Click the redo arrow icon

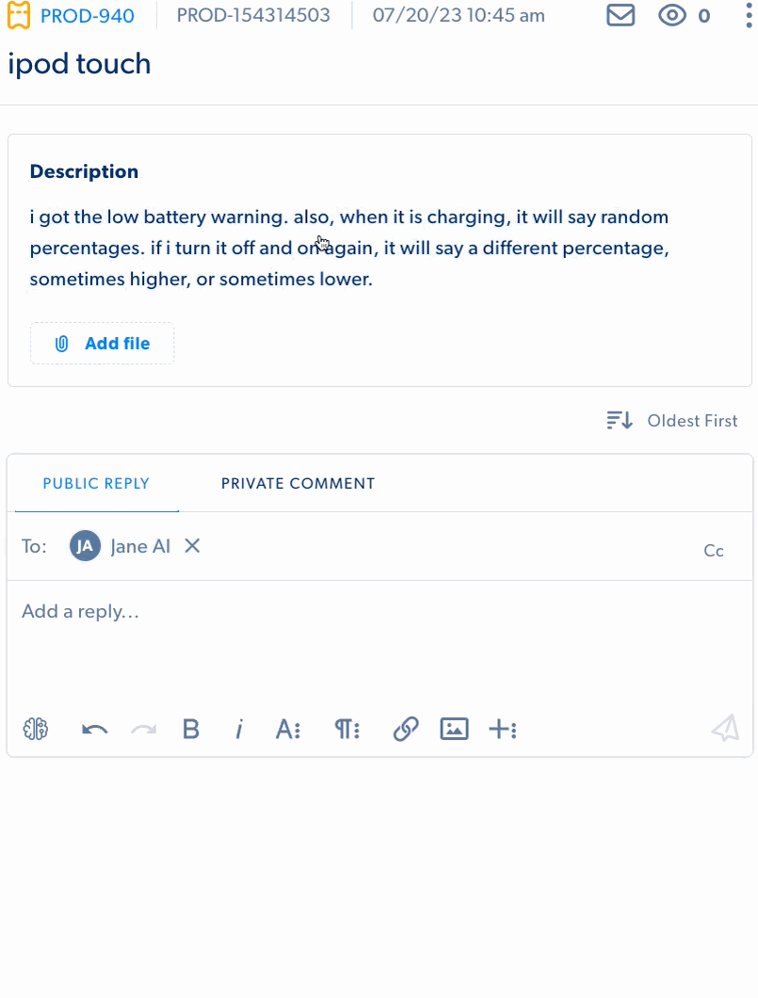(143, 729)
